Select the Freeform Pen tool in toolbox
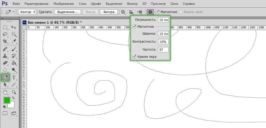Image resolution: width=266 pixels, height=128 pixels. coord(5,78)
